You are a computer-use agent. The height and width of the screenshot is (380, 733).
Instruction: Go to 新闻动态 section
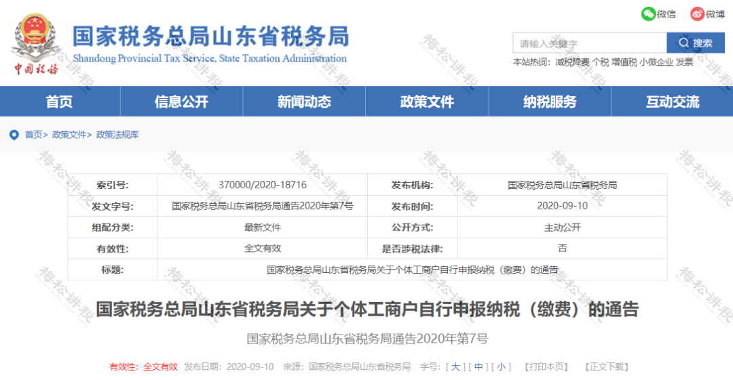pyautogui.click(x=304, y=102)
